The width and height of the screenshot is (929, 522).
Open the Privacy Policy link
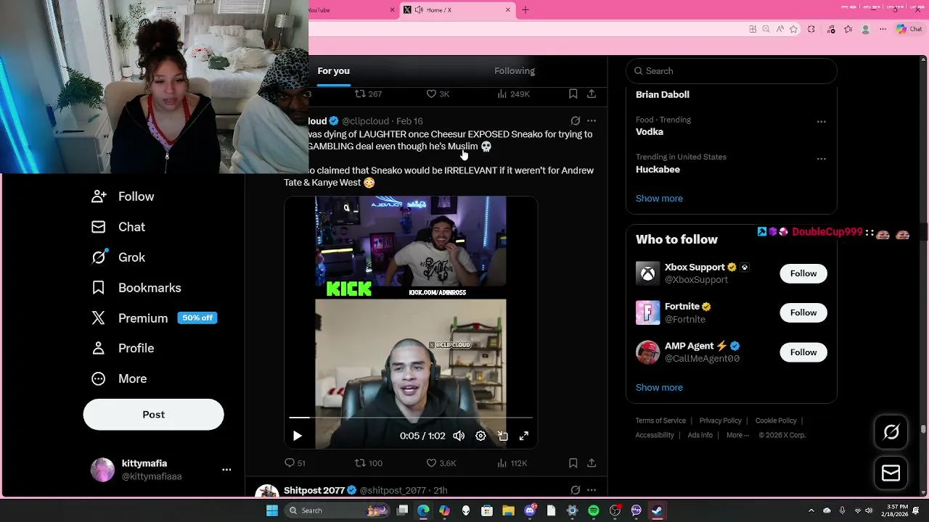tap(720, 420)
